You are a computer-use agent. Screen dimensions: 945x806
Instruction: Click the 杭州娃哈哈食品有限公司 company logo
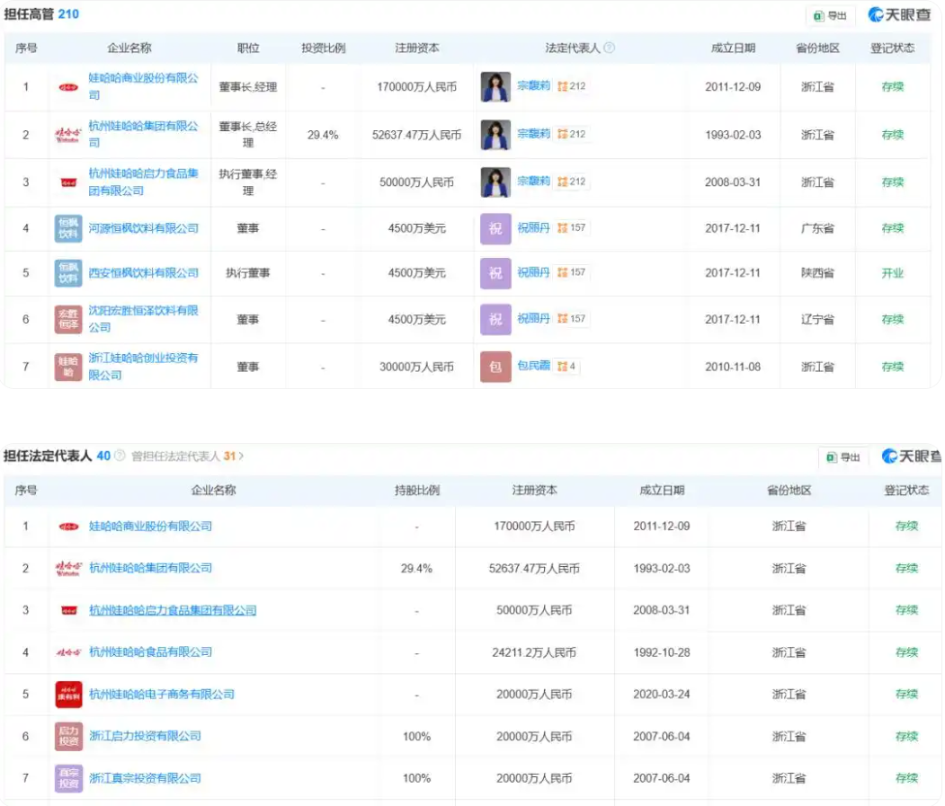pyautogui.click(x=68, y=652)
